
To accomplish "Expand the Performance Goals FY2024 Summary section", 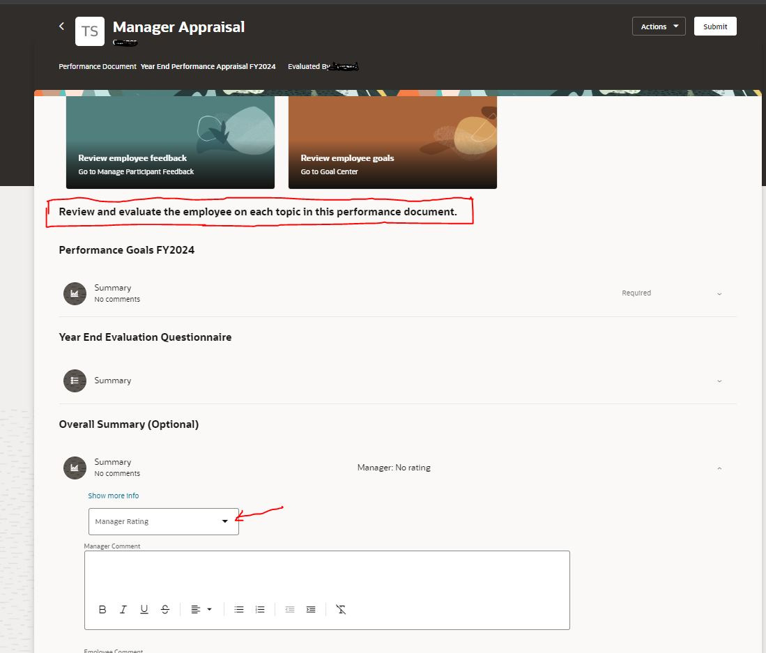I will click(x=719, y=293).
